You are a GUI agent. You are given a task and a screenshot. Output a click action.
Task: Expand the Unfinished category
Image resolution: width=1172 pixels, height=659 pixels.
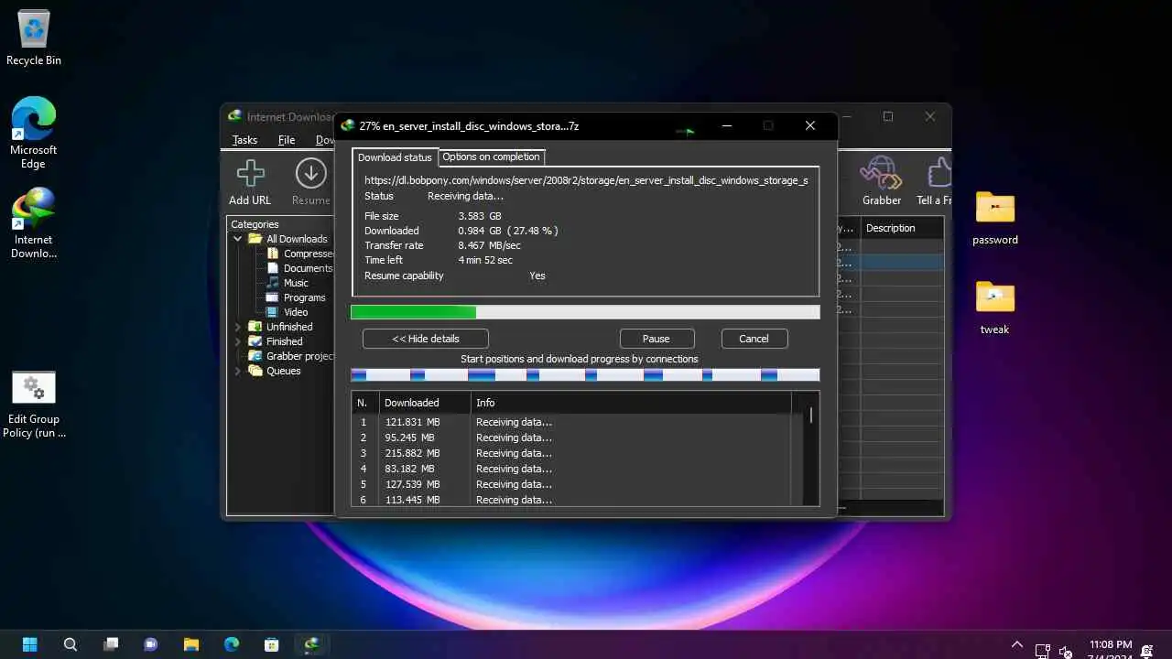pyautogui.click(x=238, y=327)
